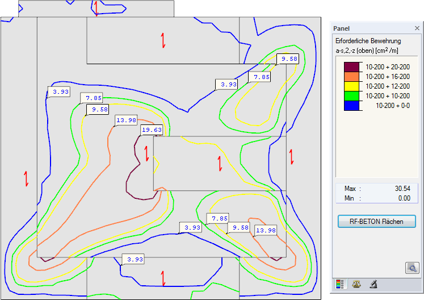Click the 7.85 label at lower right
This screenshot has width=424, height=300.
tap(218, 218)
